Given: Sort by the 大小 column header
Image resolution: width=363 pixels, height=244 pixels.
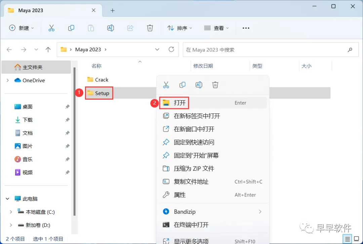Looking at the screenshot, I should point(306,66).
